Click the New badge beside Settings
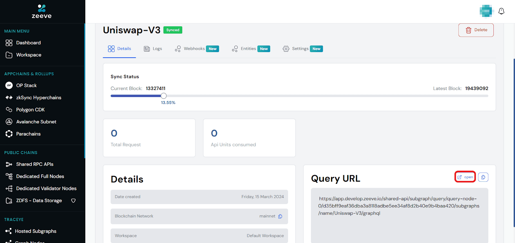 click(x=316, y=49)
